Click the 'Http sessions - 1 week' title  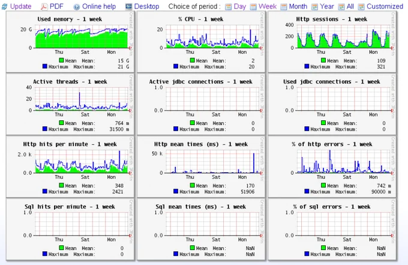click(x=331, y=19)
